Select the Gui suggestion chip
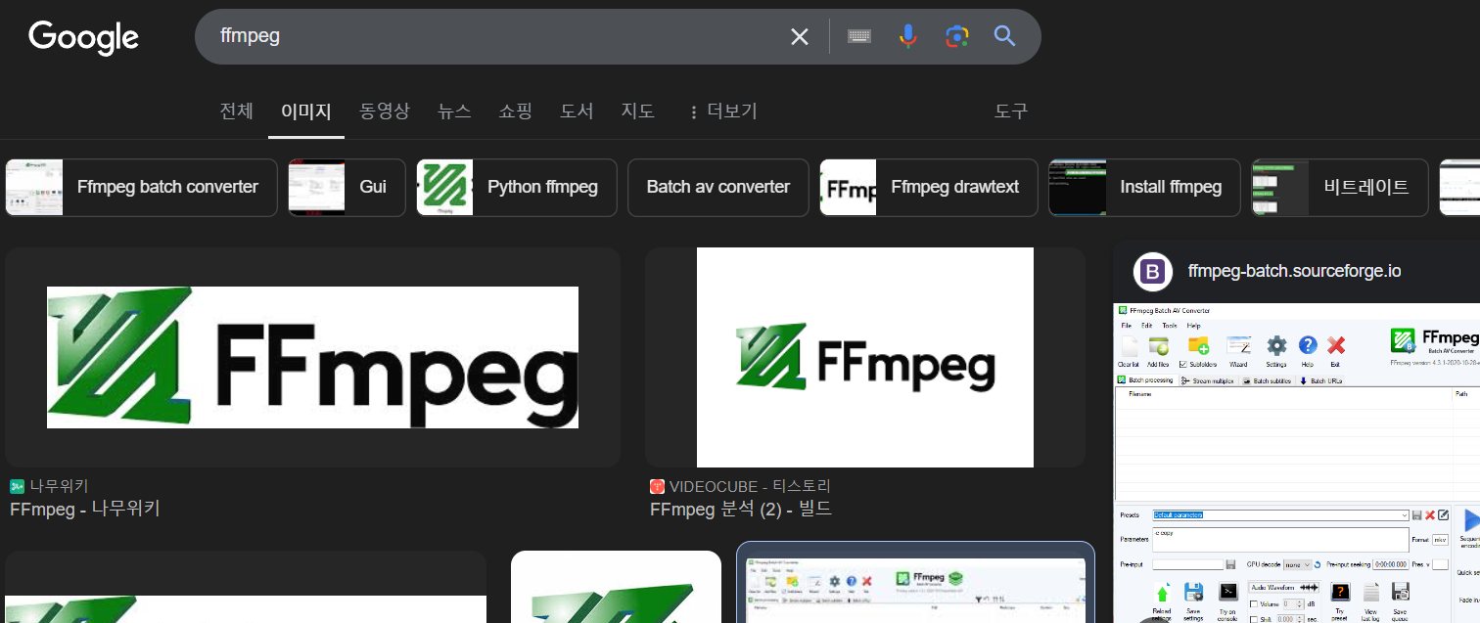Image resolution: width=1480 pixels, height=623 pixels. [x=347, y=187]
